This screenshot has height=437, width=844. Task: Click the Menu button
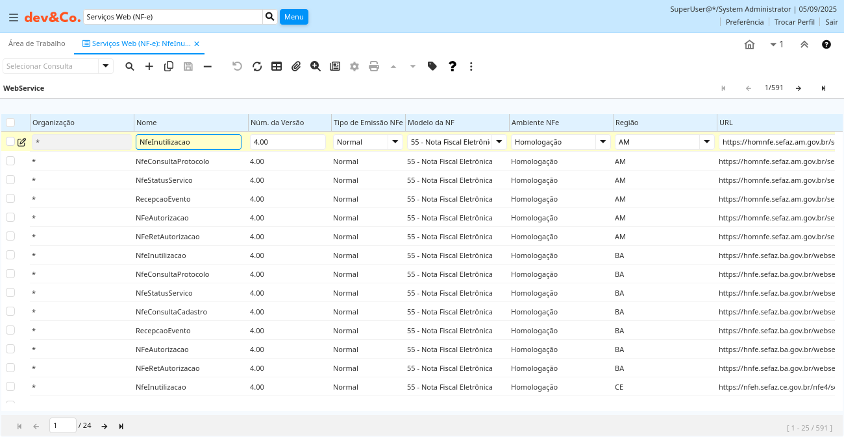click(293, 17)
